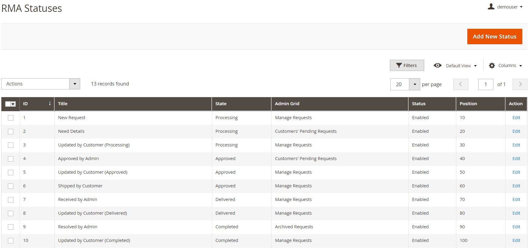The width and height of the screenshot is (529, 248).
Task: Click the Received by Admin title cell
Action: [77, 199]
